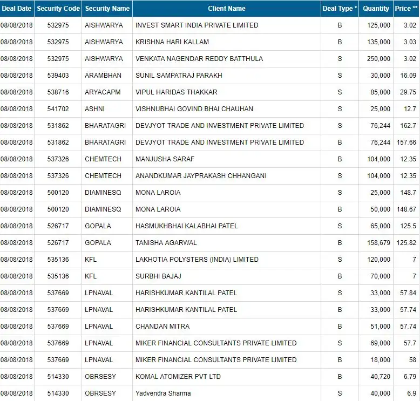The height and width of the screenshot is (401, 420).
Task: Click VISHNUBHAI GOVIND BHAI CHAUHAN client name
Action: point(194,109)
